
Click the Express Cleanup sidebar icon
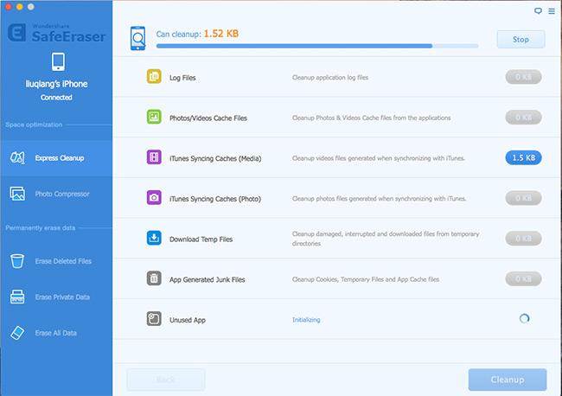click(x=17, y=157)
